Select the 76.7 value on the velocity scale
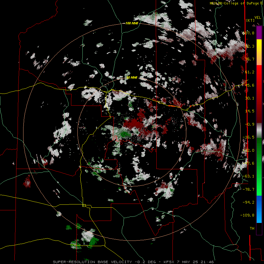Viewport: 264px width, 264px height. (250, 59)
